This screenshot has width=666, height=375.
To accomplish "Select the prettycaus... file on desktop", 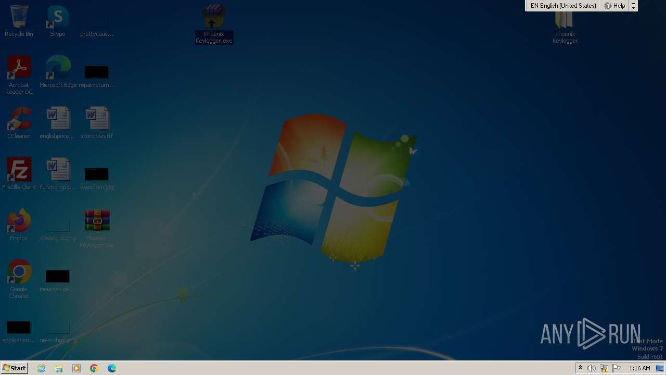I will point(97,21).
